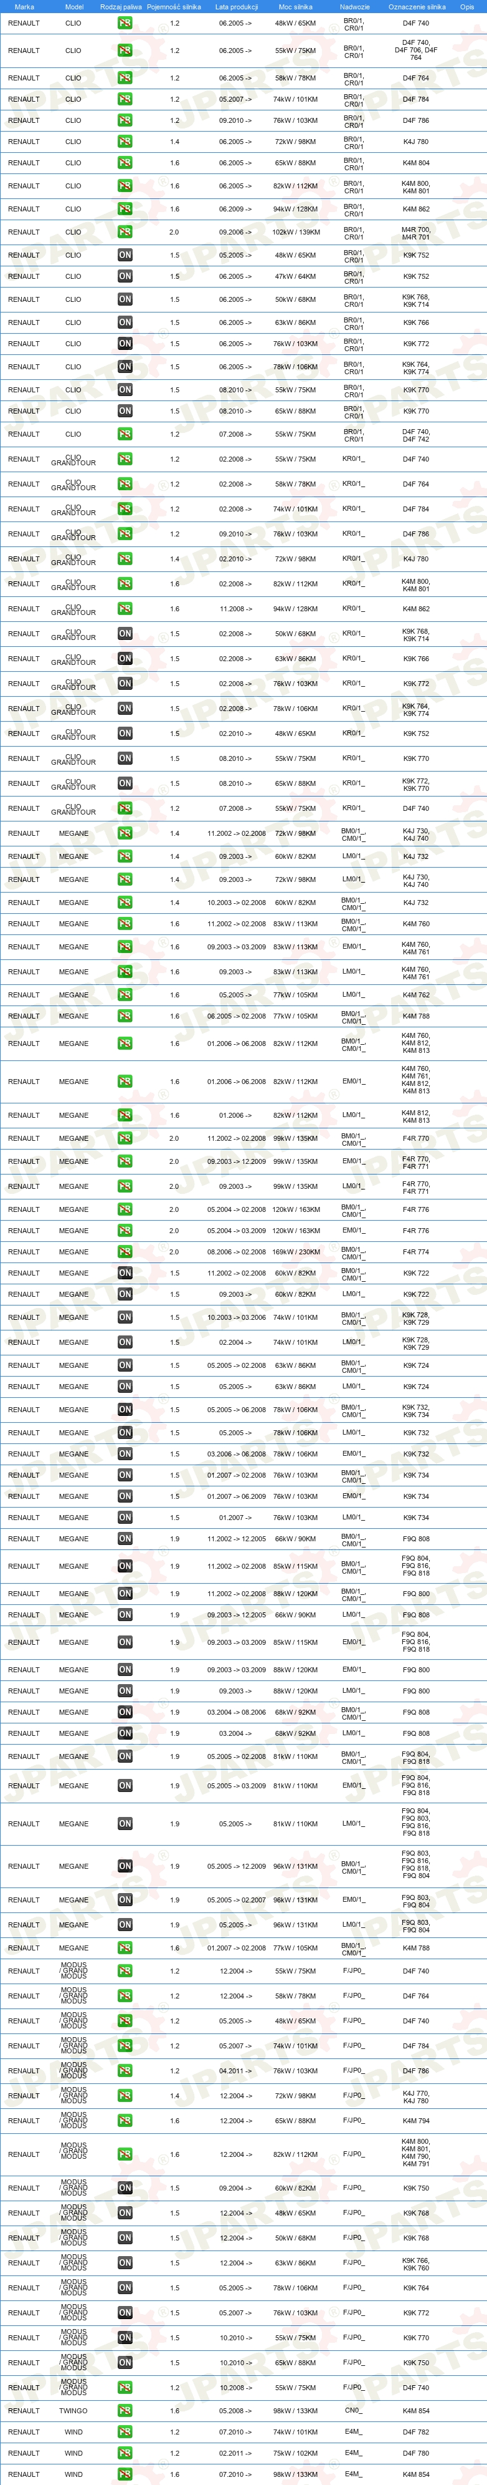Click the petrol icon in CLIO M4R 700 row
The image size is (487, 2485).
click(125, 233)
